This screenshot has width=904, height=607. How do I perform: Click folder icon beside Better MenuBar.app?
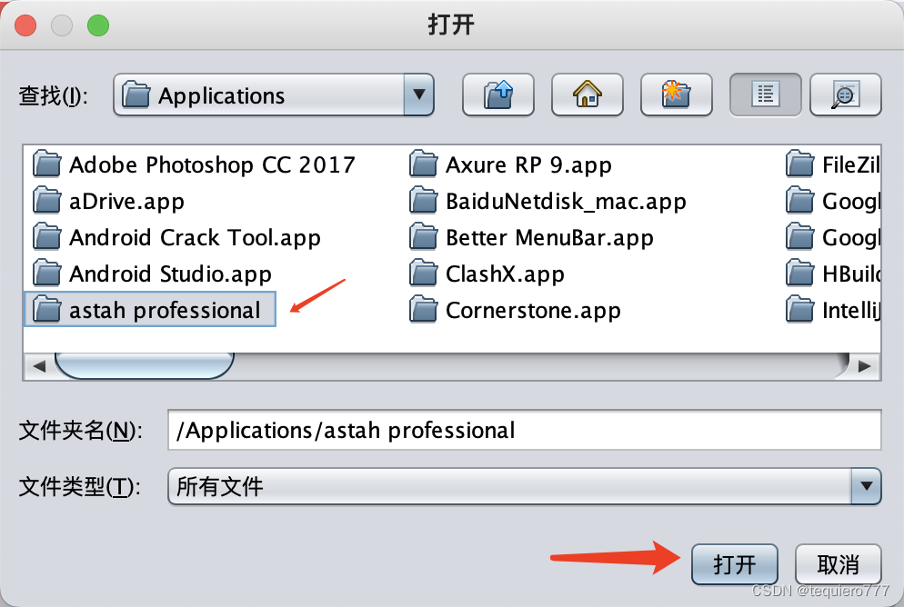pos(423,236)
